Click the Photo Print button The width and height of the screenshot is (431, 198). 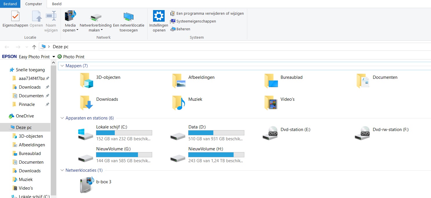pyautogui.click(x=71, y=57)
